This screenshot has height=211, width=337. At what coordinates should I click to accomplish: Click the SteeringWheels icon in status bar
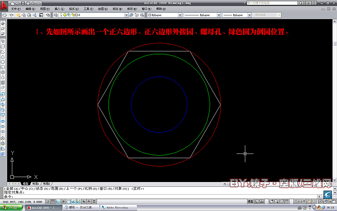[x=282, y=202]
